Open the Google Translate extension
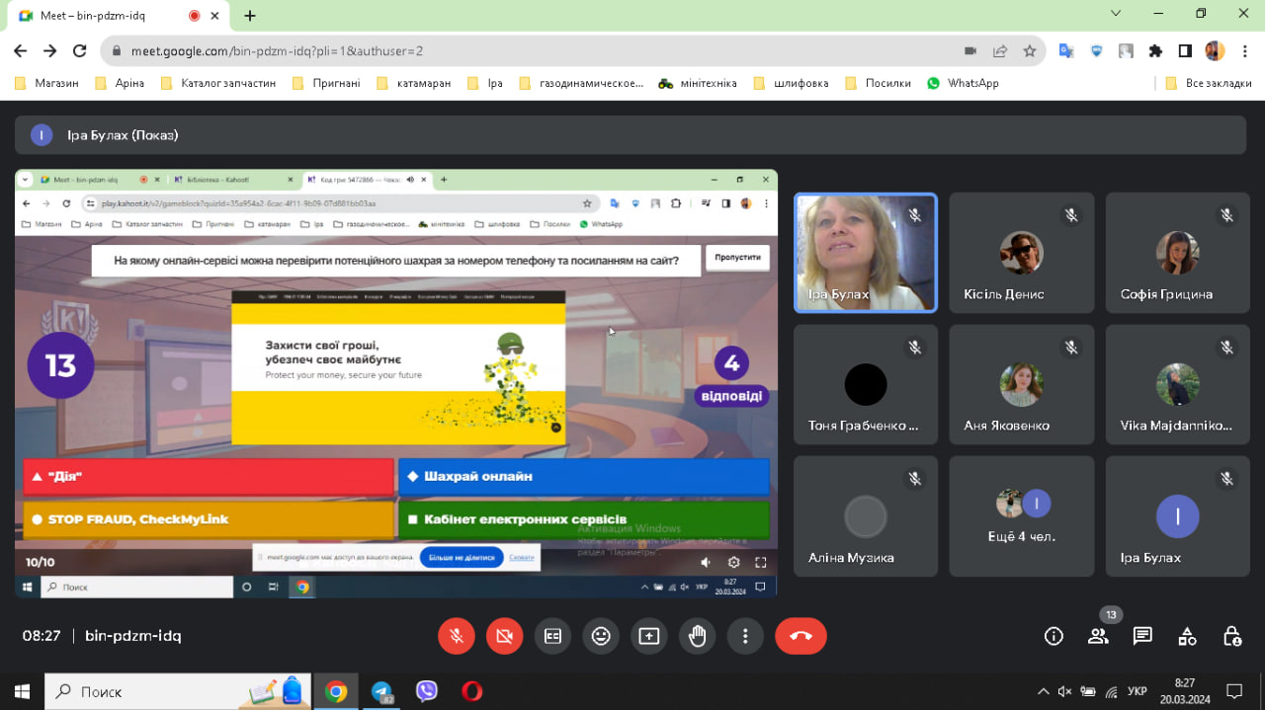 [1066, 50]
